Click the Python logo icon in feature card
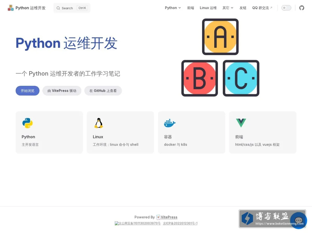 tap(28, 123)
